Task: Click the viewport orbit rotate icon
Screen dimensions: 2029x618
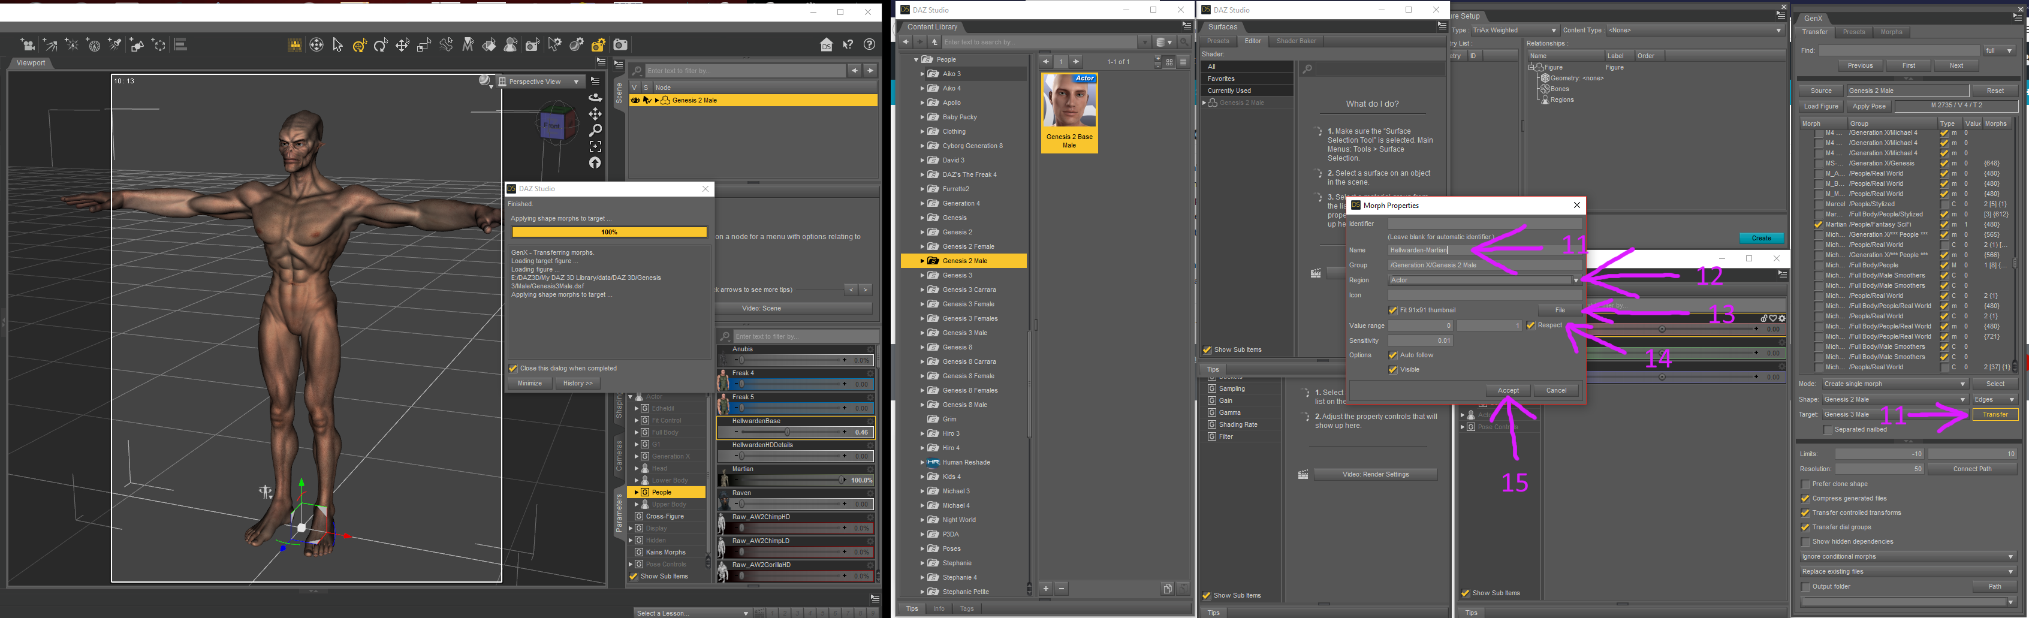Action: (595, 98)
